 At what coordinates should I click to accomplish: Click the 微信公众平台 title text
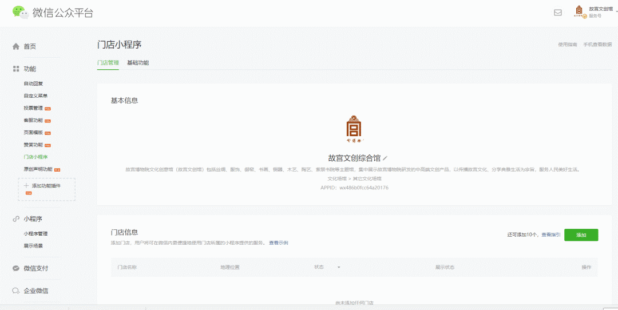point(63,13)
